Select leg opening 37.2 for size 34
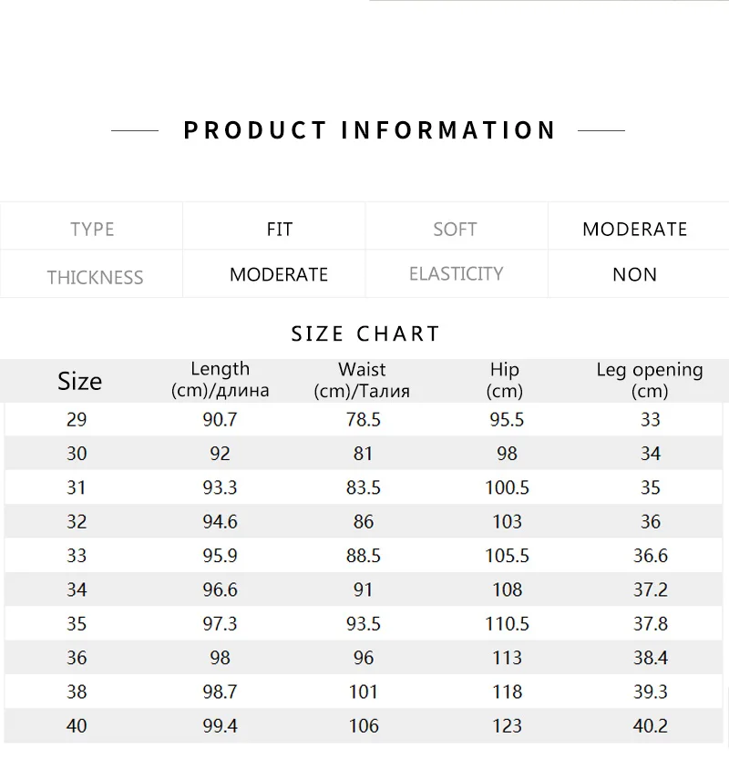Image resolution: width=729 pixels, height=779 pixels. [x=650, y=589]
